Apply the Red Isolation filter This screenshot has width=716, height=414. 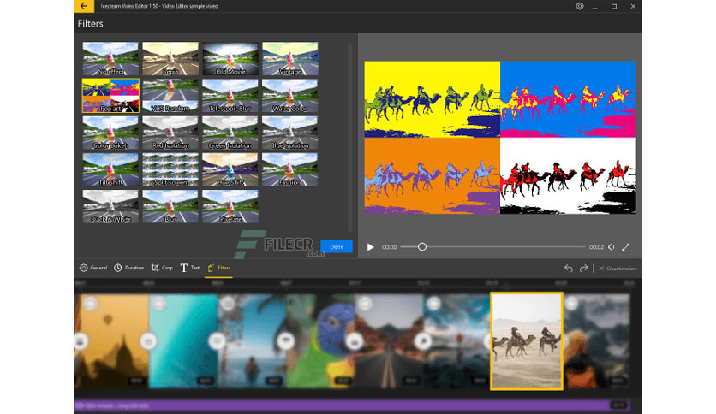170,133
